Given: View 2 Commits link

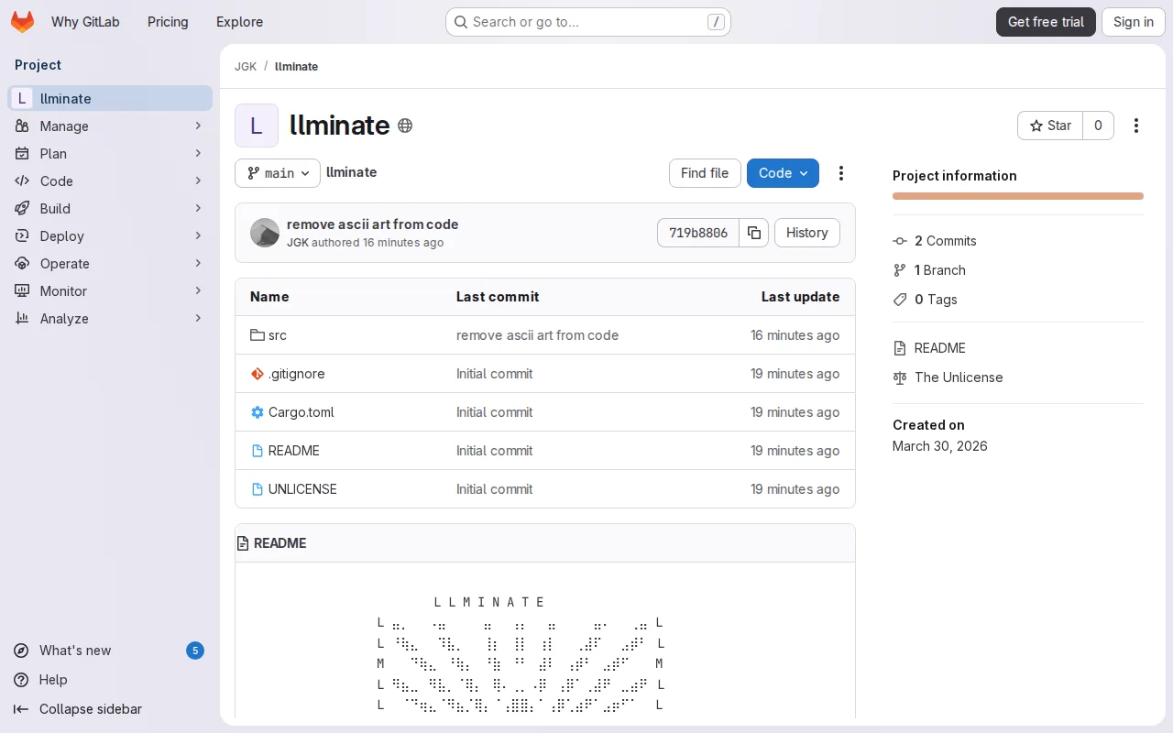Looking at the screenshot, I should click(x=946, y=241).
